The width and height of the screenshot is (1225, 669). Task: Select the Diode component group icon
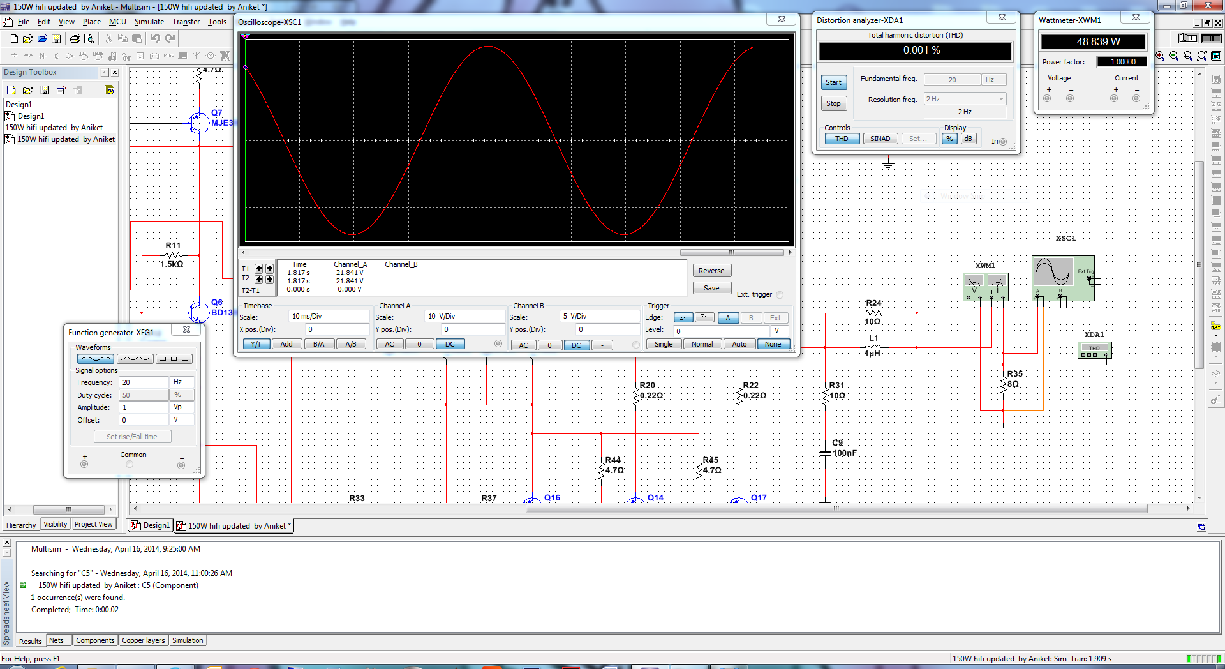[x=42, y=56]
